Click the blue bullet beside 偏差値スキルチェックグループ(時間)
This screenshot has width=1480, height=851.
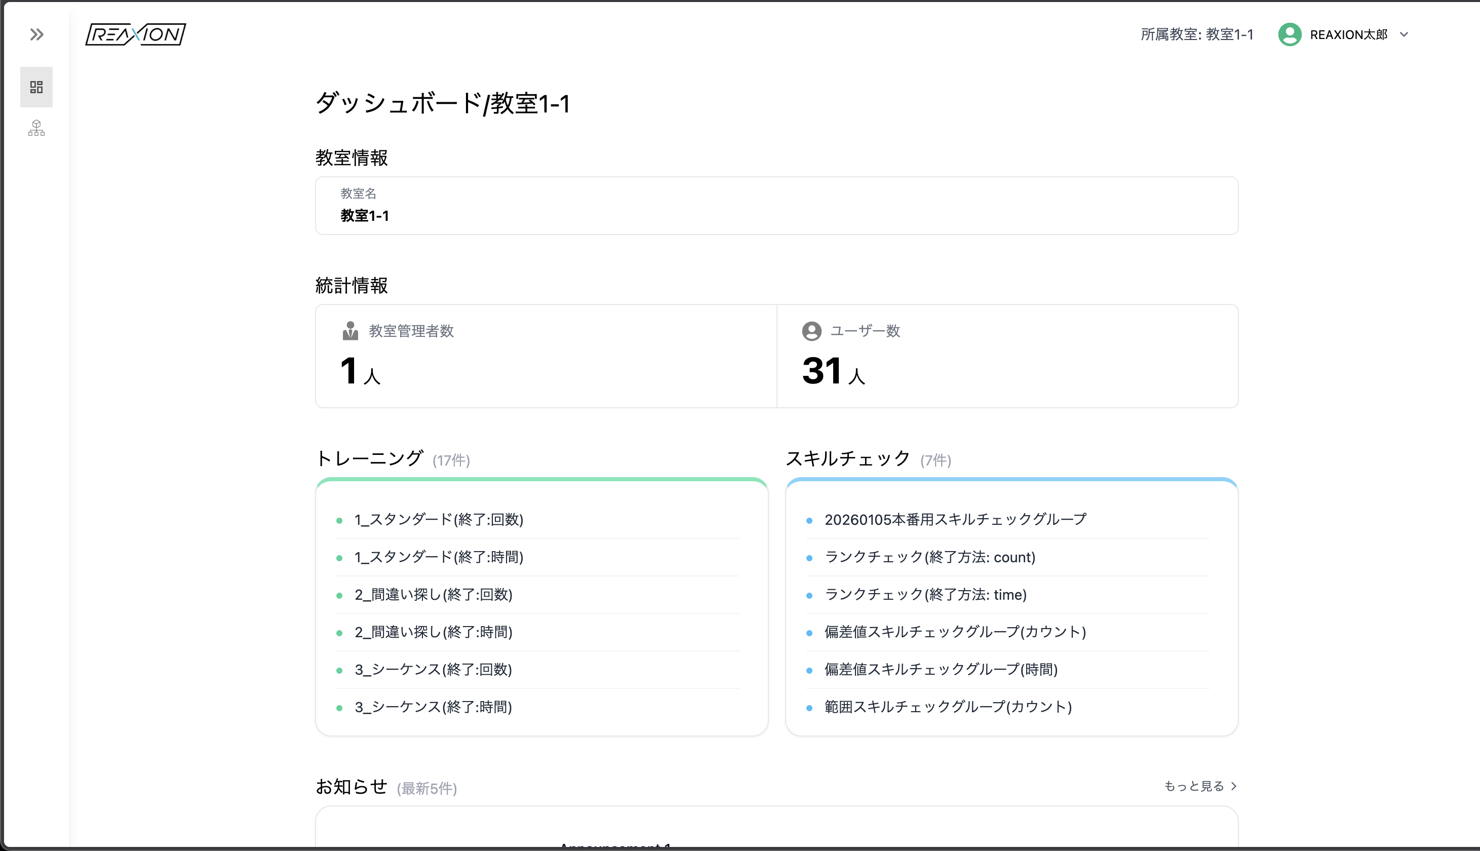point(809,670)
